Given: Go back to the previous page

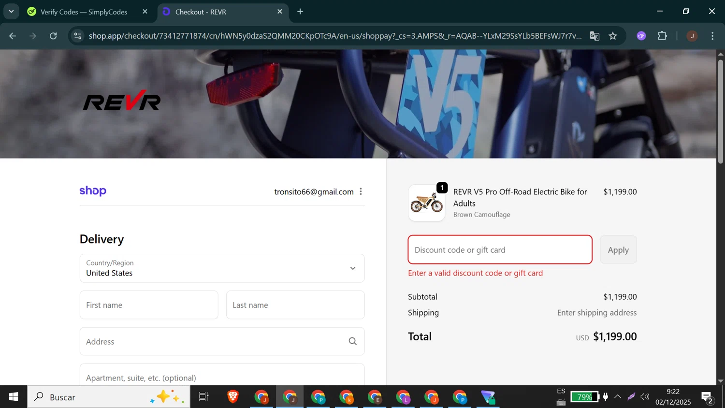Looking at the screenshot, I should (13, 36).
